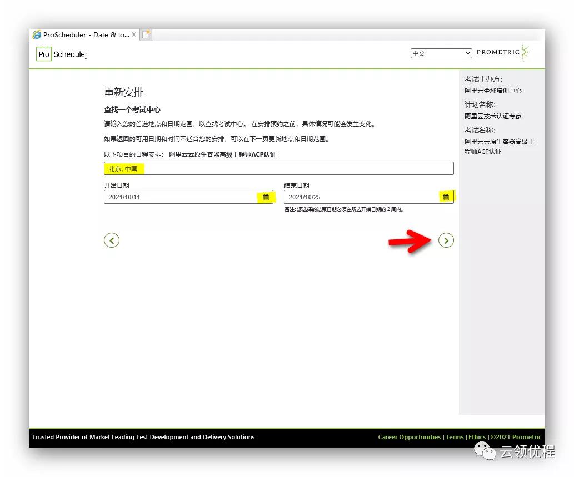Open the start date calendar picker
Image resolution: width=574 pixels, height=477 pixels.
(x=266, y=197)
